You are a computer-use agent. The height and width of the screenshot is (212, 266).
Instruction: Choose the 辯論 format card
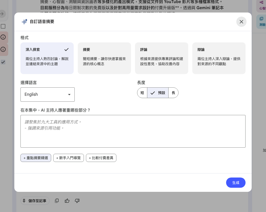219,58
